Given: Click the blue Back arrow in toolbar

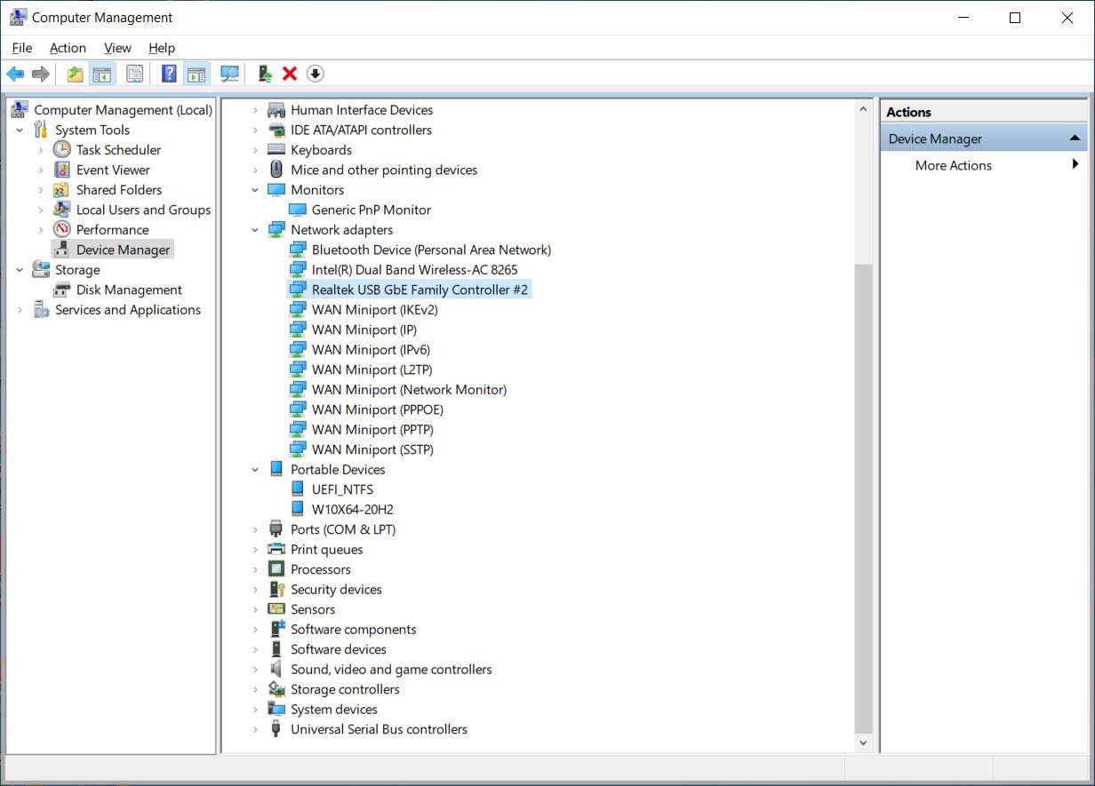Looking at the screenshot, I should (15, 74).
